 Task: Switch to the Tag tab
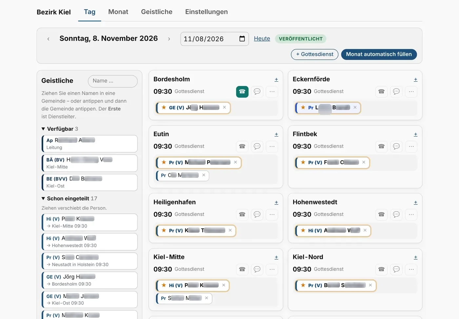point(90,12)
